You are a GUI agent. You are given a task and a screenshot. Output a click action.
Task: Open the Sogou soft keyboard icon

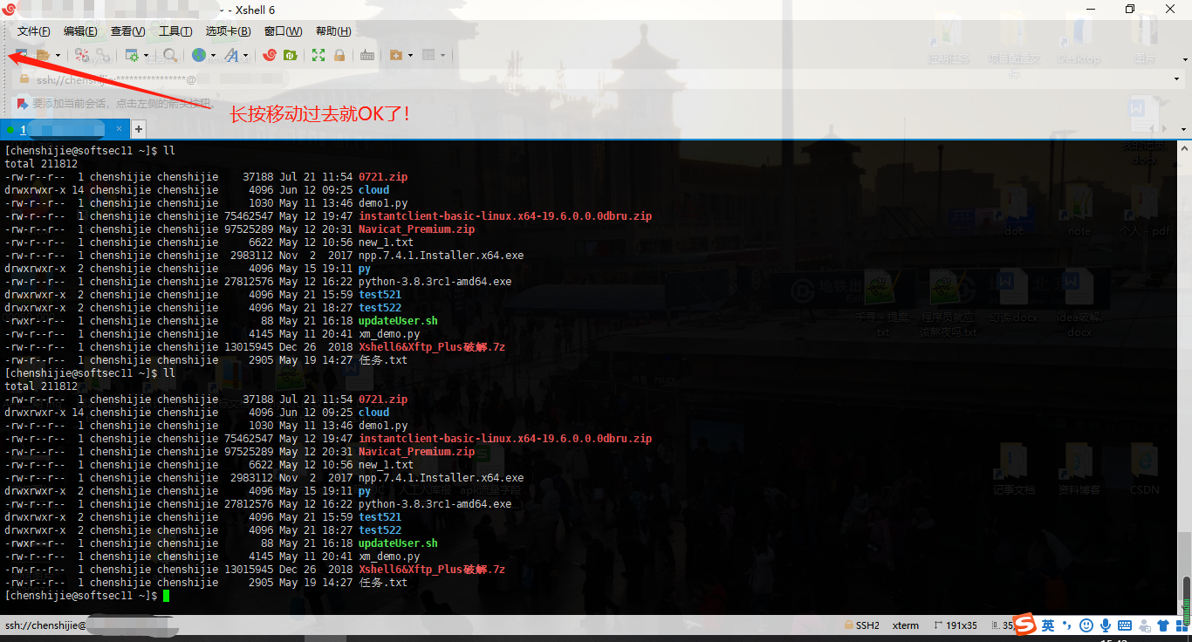pyautogui.click(x=1125, y=625)
